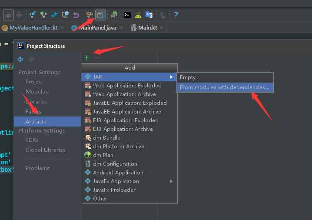Screen dimensions: 312x220
Task: Click the back arrow in Project Structure
Action: click(20, 59)
